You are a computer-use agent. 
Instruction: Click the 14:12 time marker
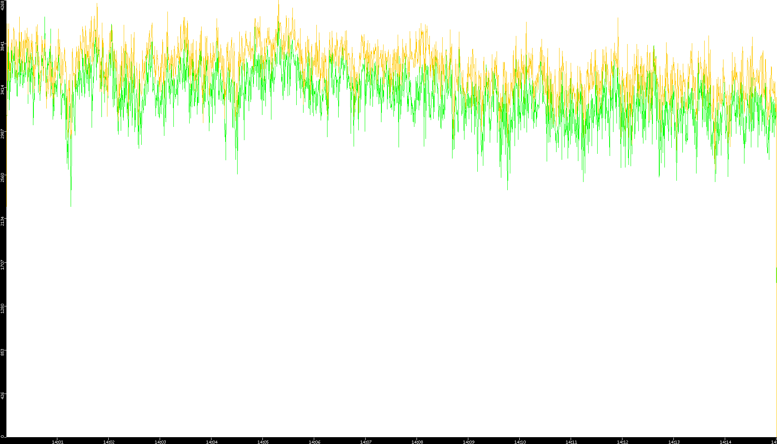click(x=622, y=442)
